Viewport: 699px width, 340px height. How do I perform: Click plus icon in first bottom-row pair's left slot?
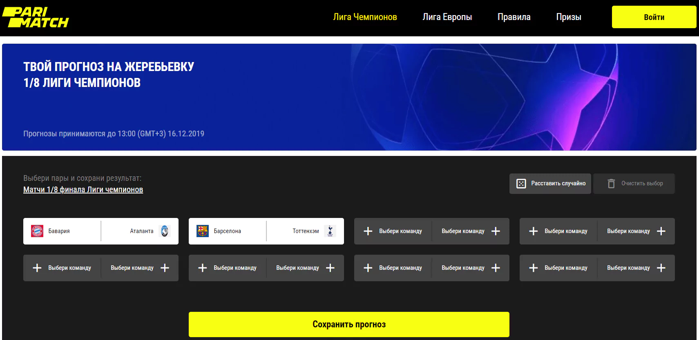[x=37, y=268]
